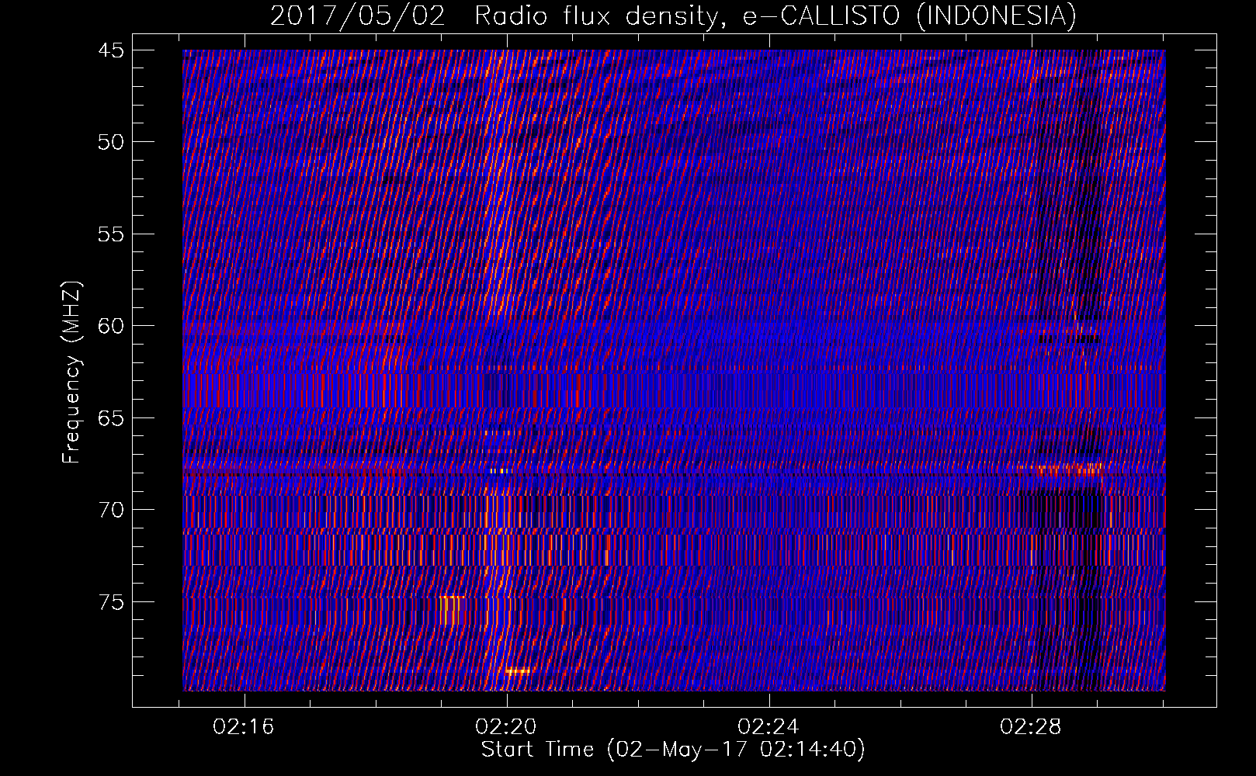Viewport: 1256px width, 776px height.
Task: Click the yellow burst at the spectrogram's bottom edge near 02:20
Action: point(519,671)
